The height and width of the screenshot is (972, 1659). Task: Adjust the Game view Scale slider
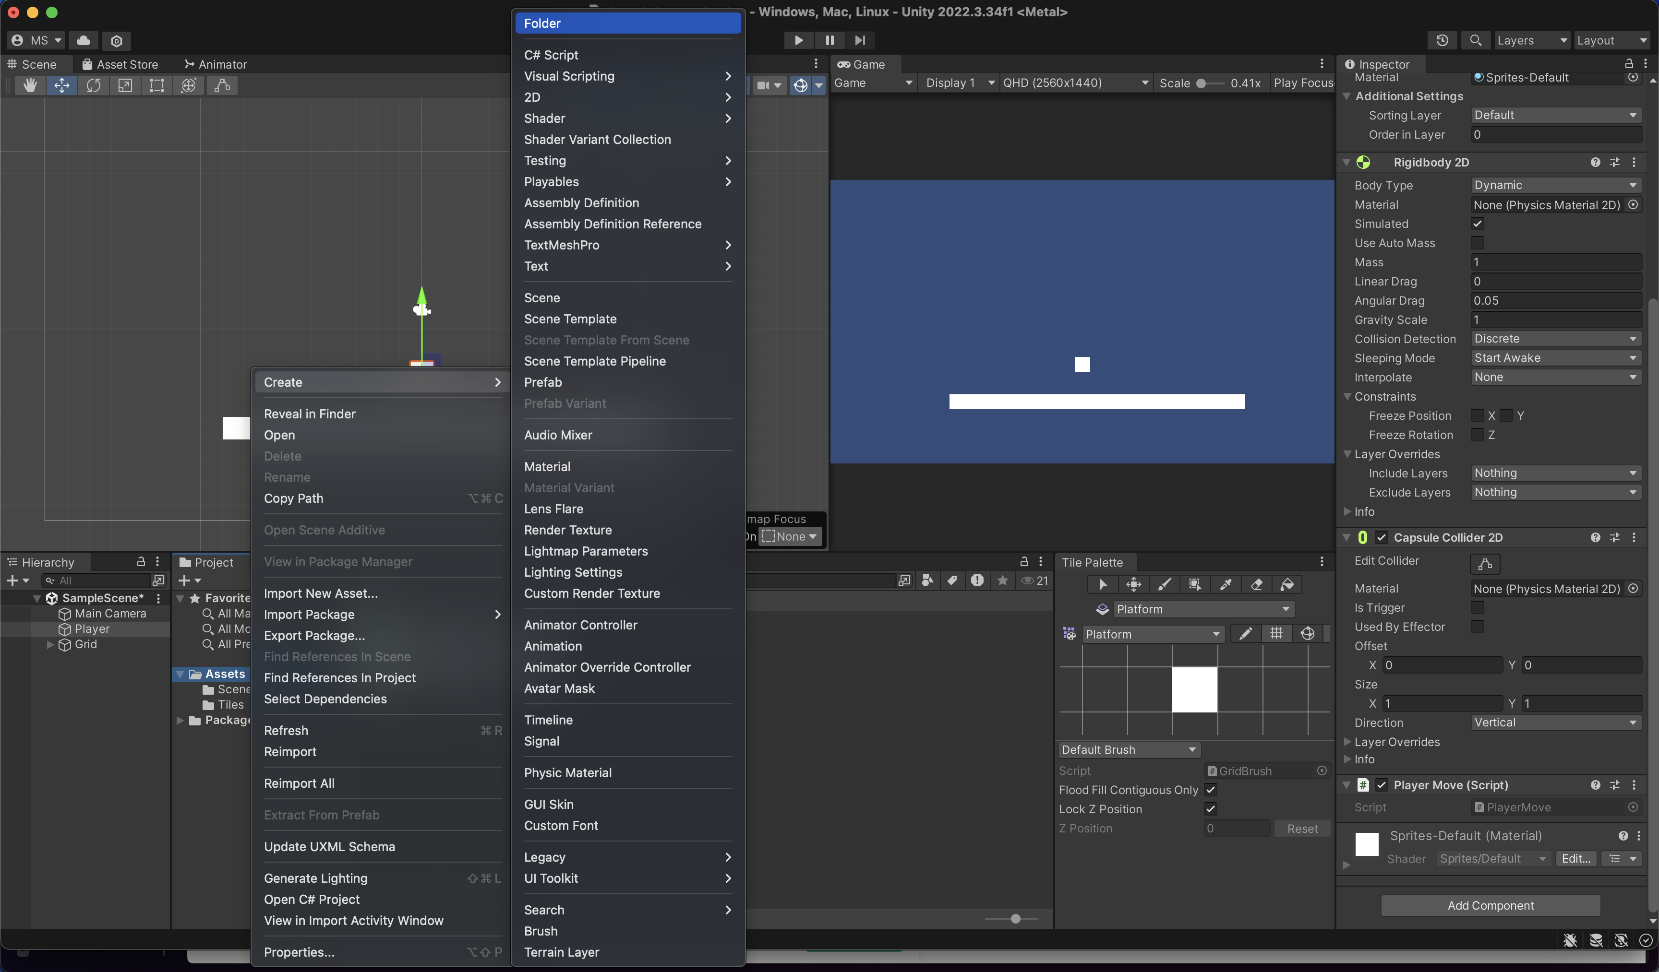point(1202,83)
